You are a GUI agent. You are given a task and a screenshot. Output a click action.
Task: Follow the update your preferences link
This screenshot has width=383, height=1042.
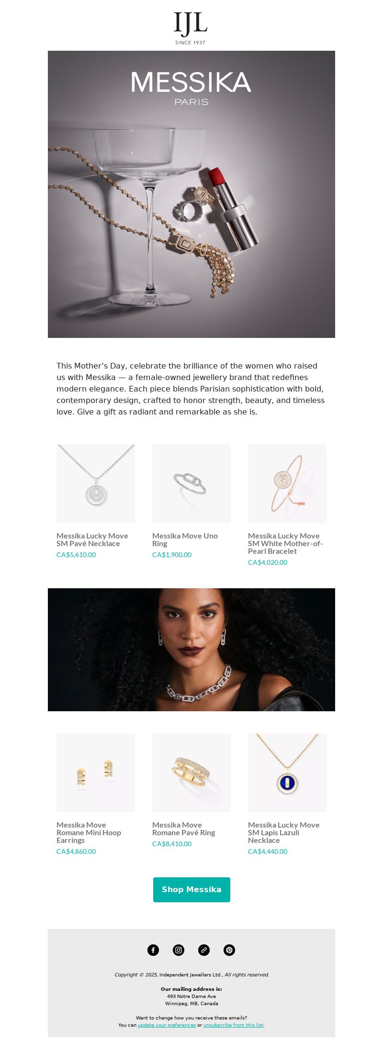pos(167,1025)
